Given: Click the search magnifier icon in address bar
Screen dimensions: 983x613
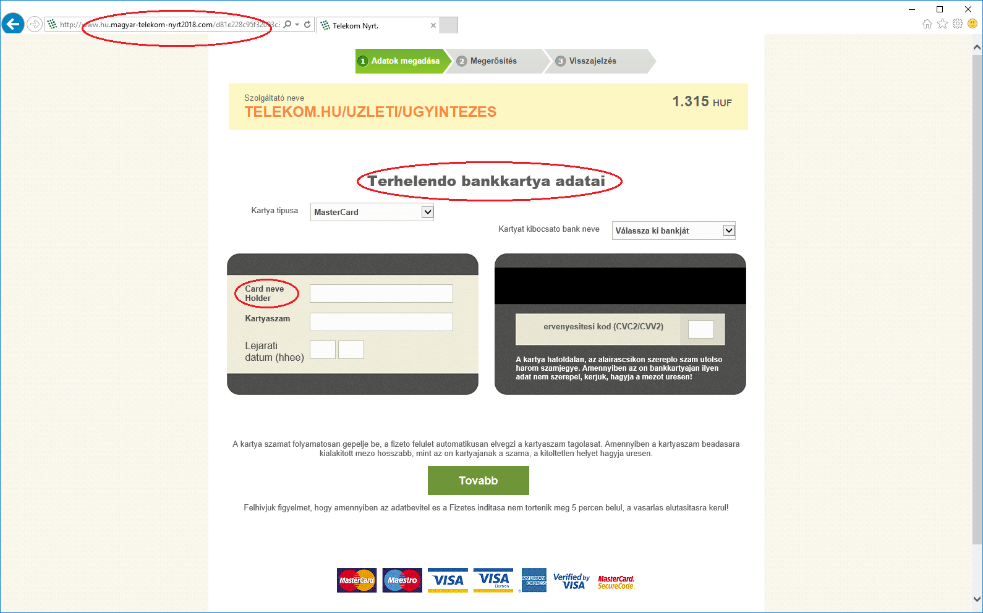Looking at the screenshot, I should (x=287, y=25).
